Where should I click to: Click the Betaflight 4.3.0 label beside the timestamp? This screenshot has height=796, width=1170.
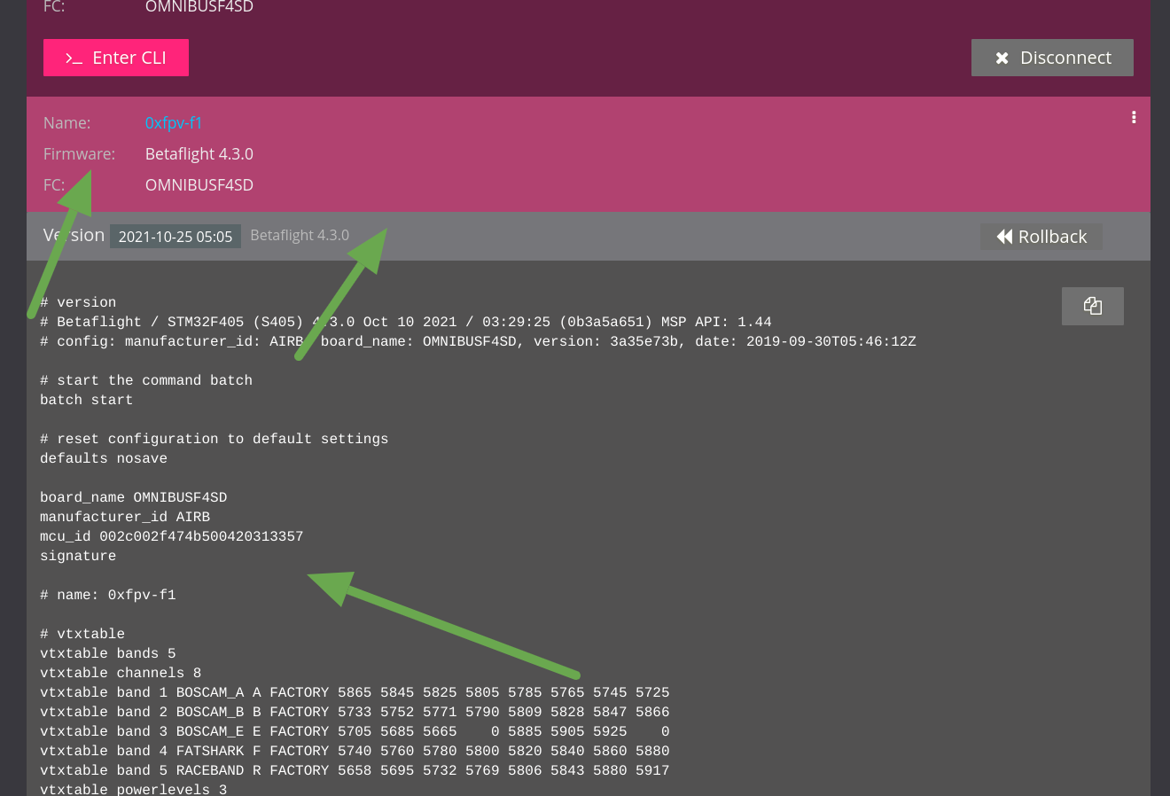300,235
